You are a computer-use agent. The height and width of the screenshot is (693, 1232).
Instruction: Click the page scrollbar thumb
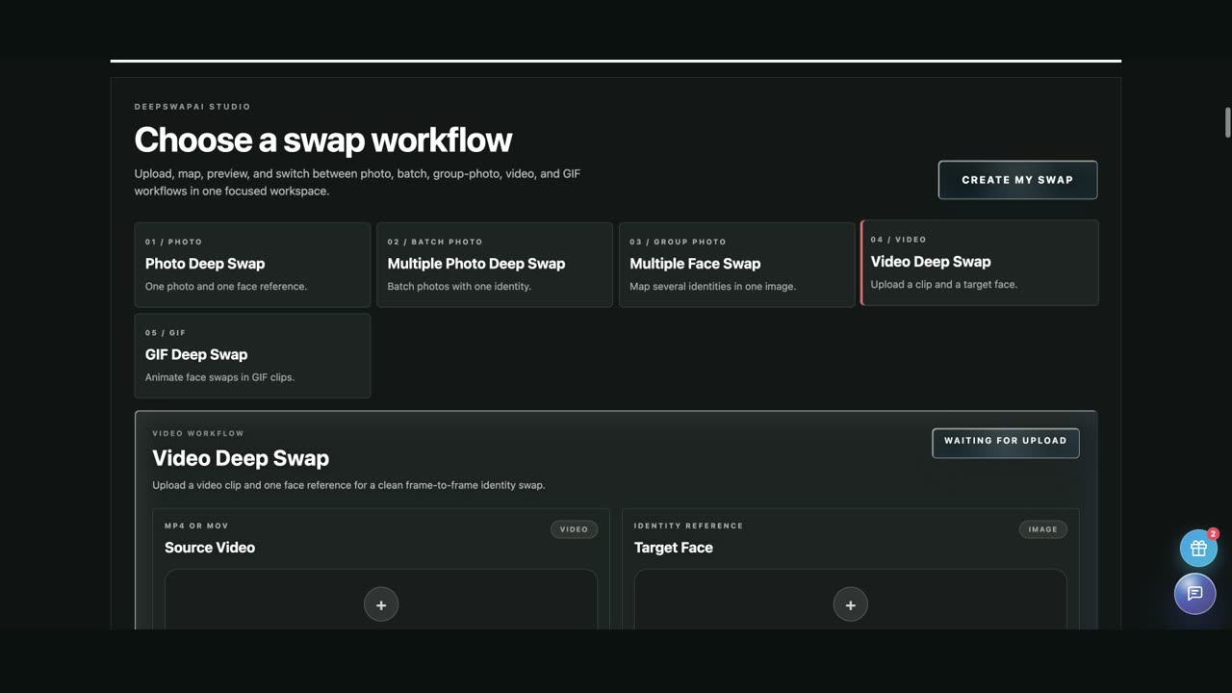tap(1227, 123)
